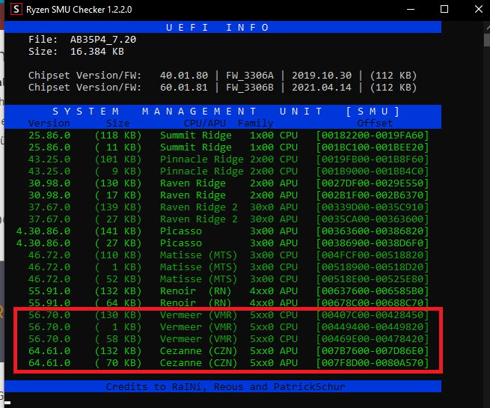Click Summit Ridge in the 118 KB row
The height and width of the screenshot is (408, 490).
point(196,136)
